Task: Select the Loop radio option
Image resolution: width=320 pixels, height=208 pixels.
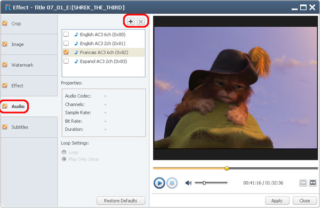Action: [x=64, y=153]
